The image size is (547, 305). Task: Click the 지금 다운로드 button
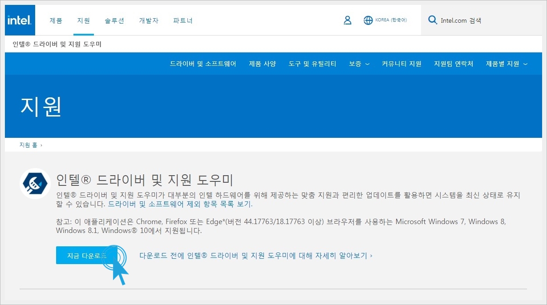(x=87, y=256)
